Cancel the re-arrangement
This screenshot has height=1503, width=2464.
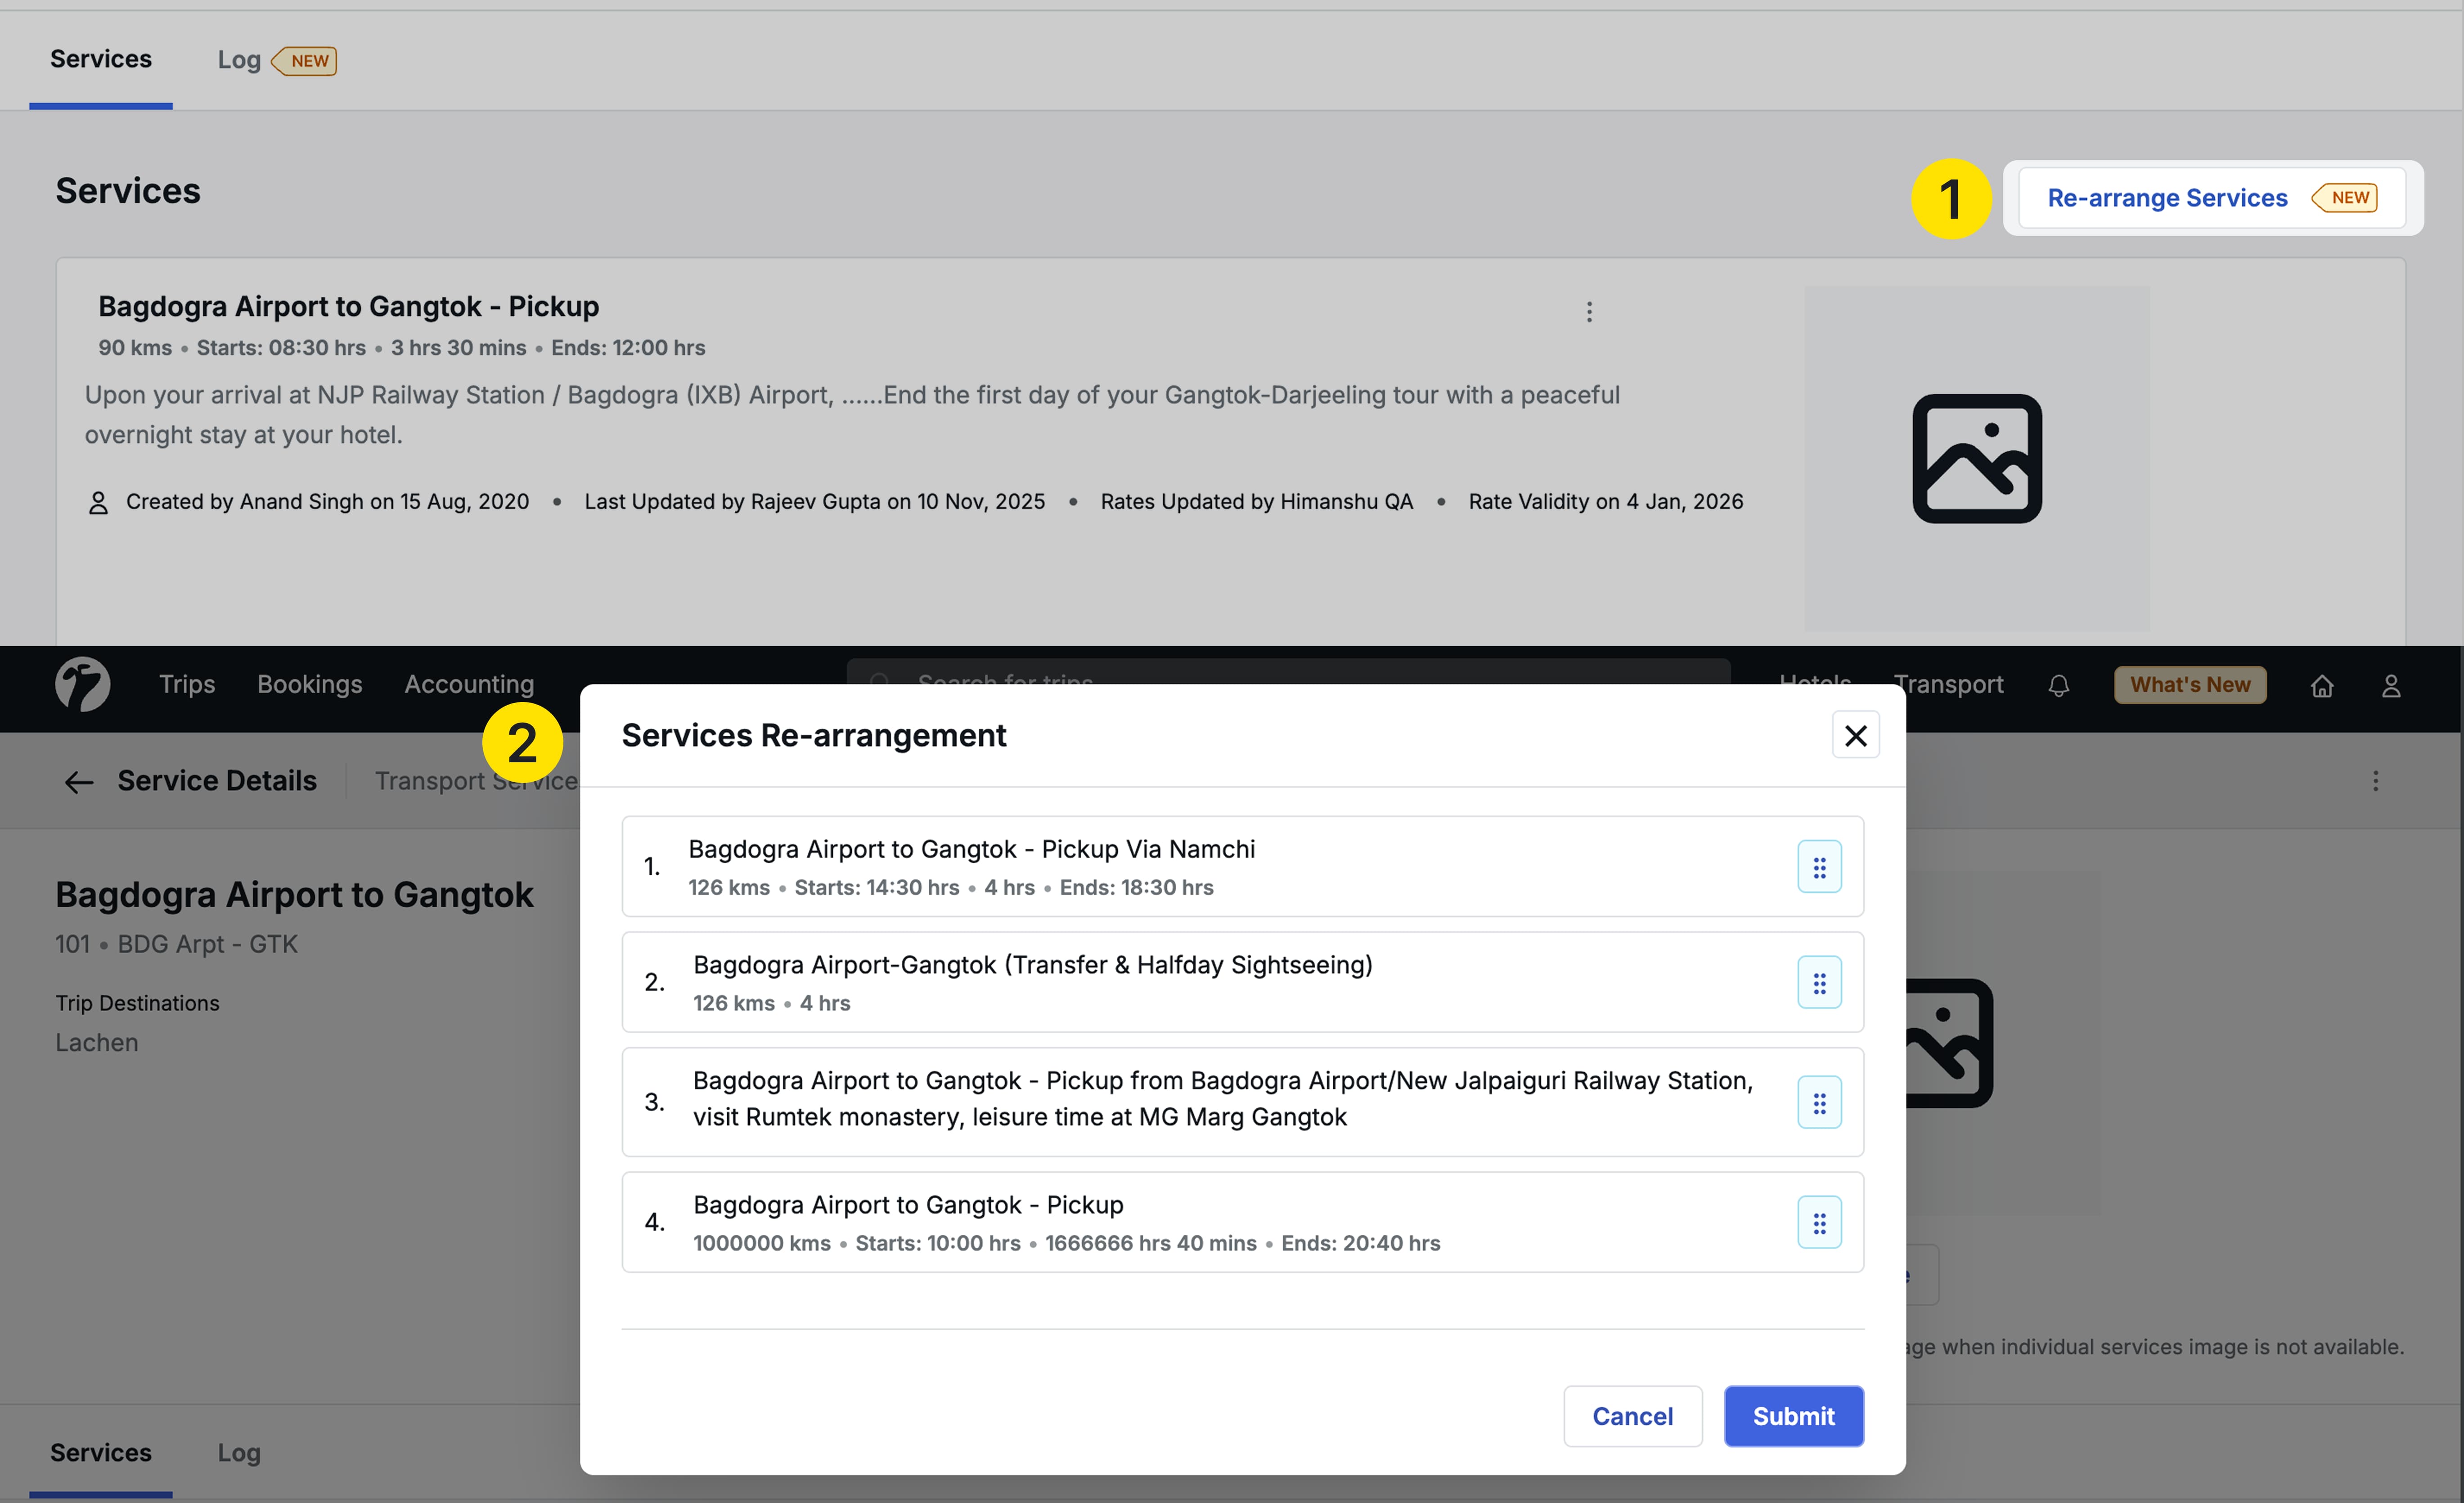[x=1632, y=1416]
